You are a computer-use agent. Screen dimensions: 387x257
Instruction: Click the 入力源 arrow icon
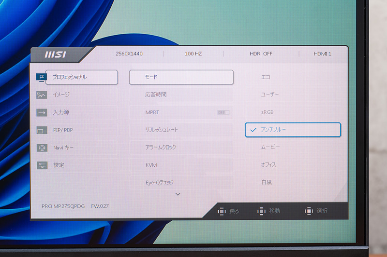(42, 113)
